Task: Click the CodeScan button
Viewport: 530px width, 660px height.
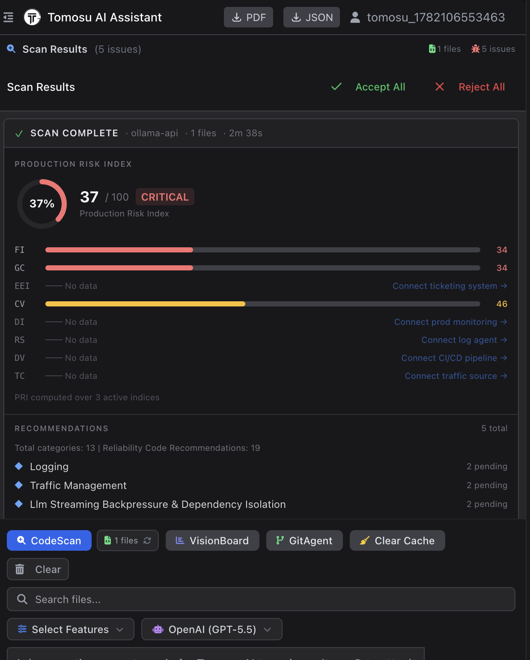Action: [x=49, y=540]
